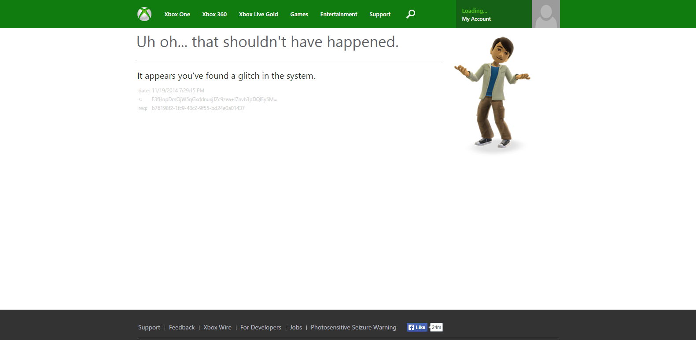Click the Jobs footer link

[x=296, y=328]
